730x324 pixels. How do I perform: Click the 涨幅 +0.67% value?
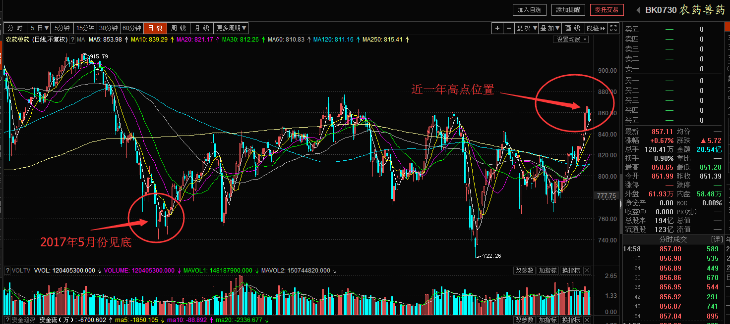click(661, 140)
